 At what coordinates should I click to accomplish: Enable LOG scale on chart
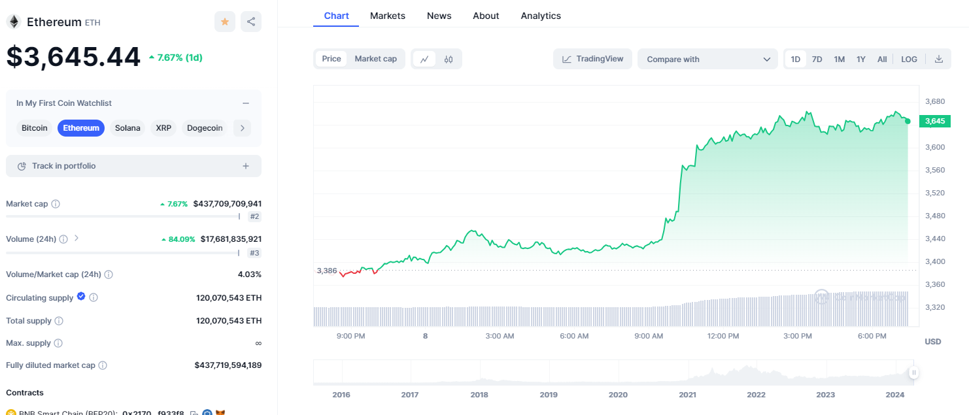point(909,59)
